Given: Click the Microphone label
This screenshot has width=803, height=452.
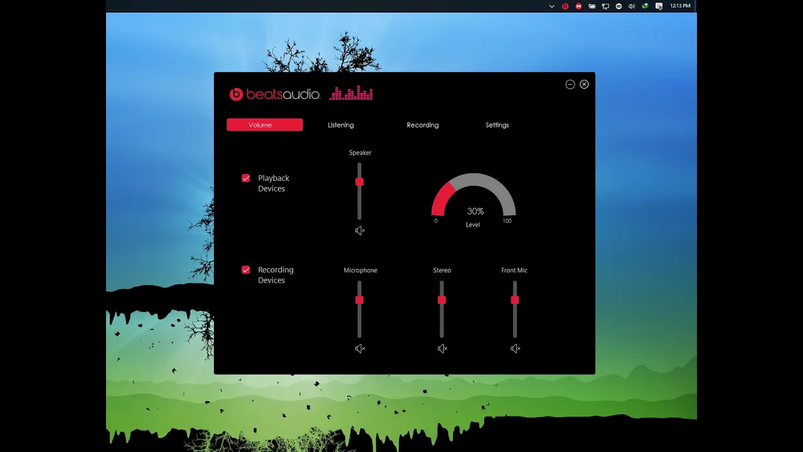Looking at the screenshot, I should (x=360, y=270).
